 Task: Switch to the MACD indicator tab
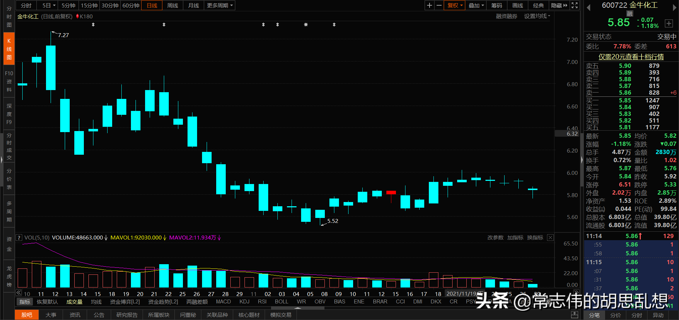223,301
